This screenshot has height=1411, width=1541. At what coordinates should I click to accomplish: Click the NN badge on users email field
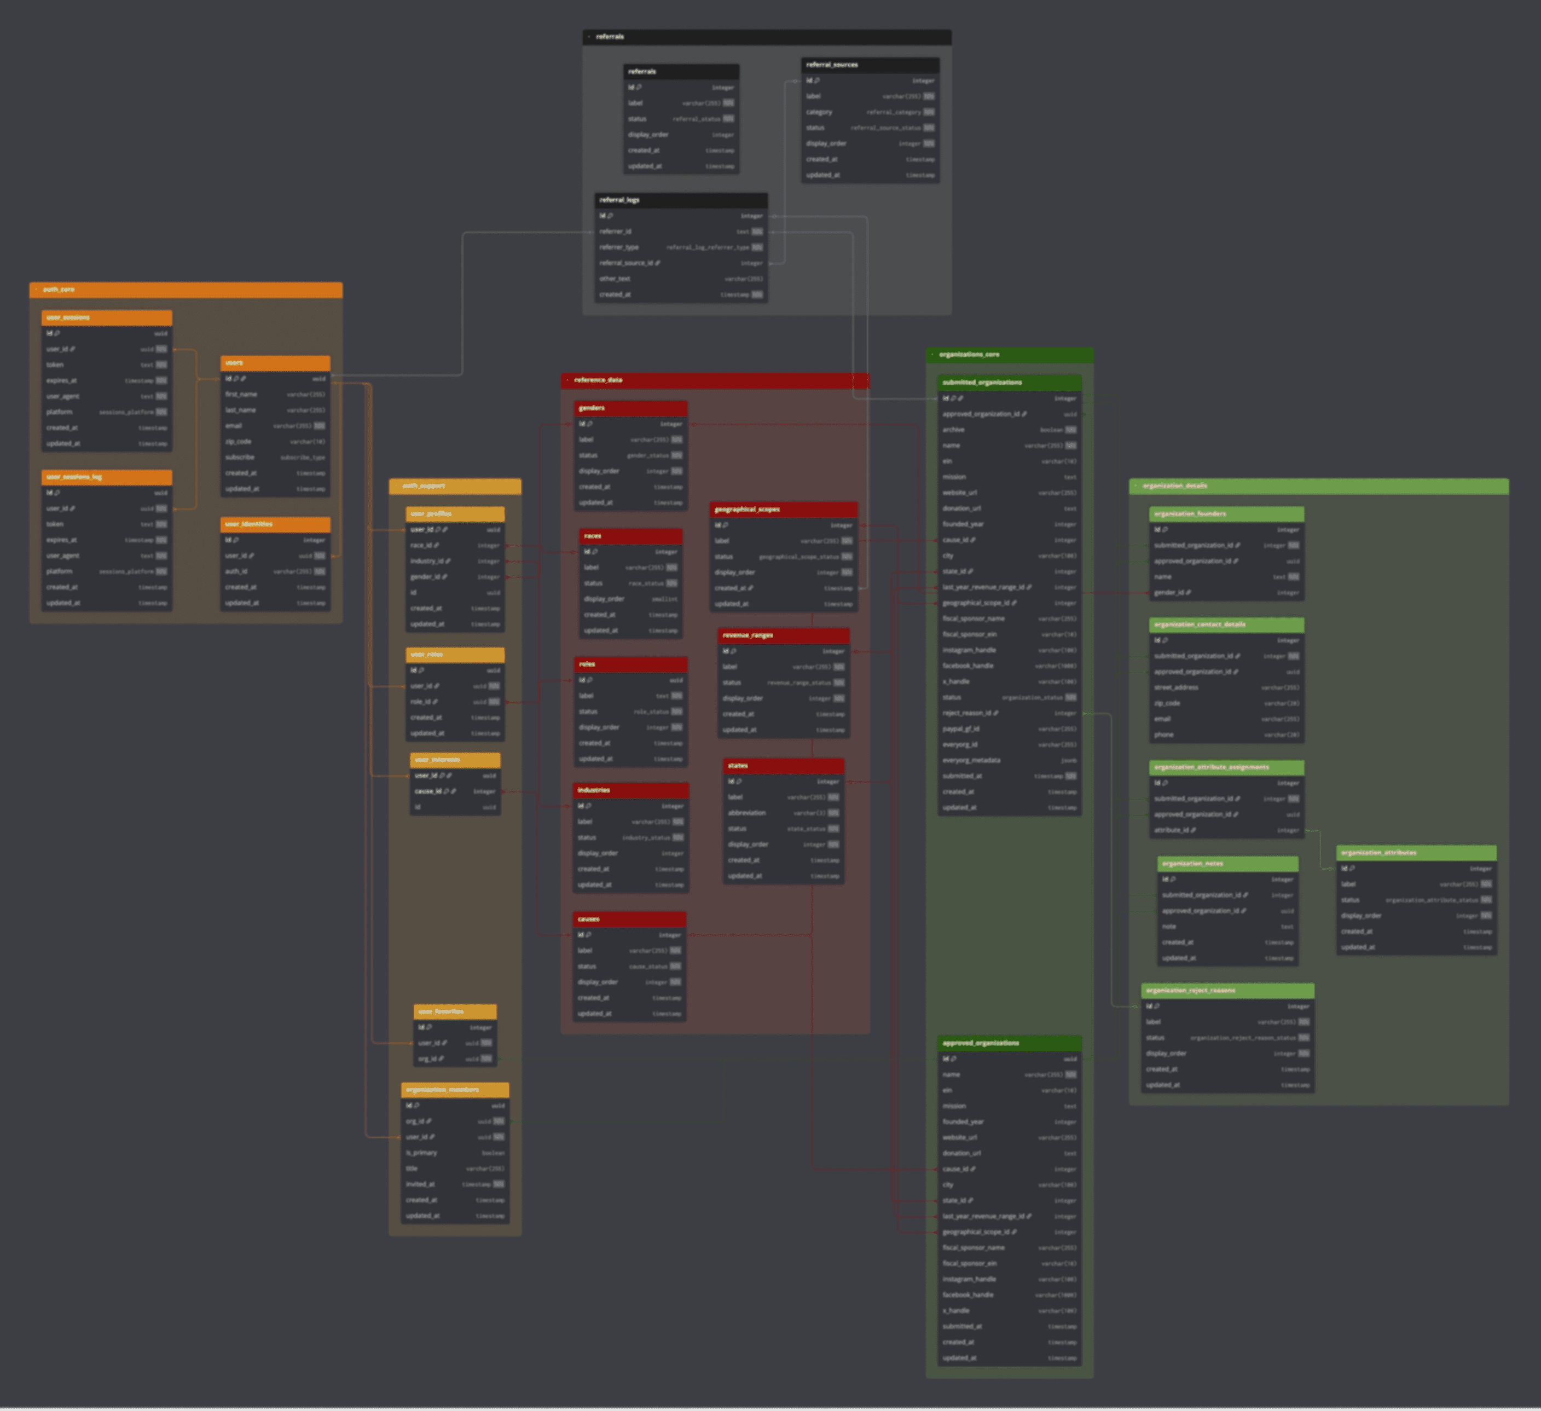coord(318,426)
